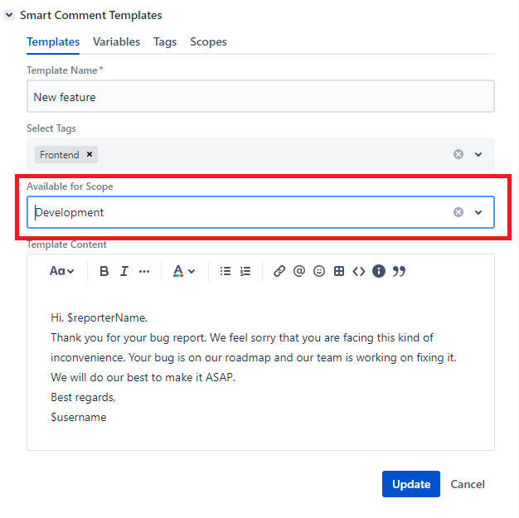This screenshot has height=518, width=519.
Task: Open the text color picker
Action: click(x=183, y=271)
